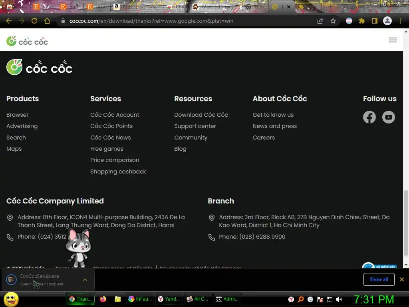The width and height of the screenshot is (409, 307).
Task: Click the network tray icon
Action: [330, 299]
